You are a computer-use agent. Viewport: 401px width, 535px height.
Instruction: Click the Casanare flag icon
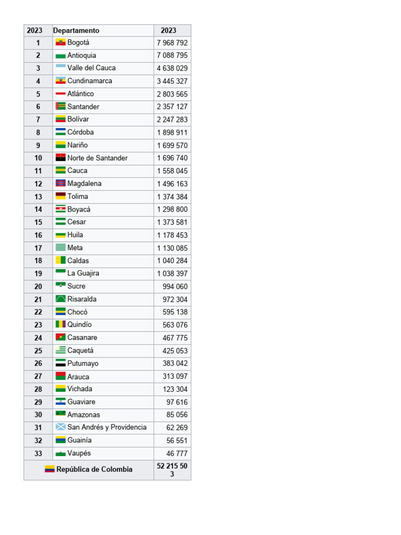point(61,338)
